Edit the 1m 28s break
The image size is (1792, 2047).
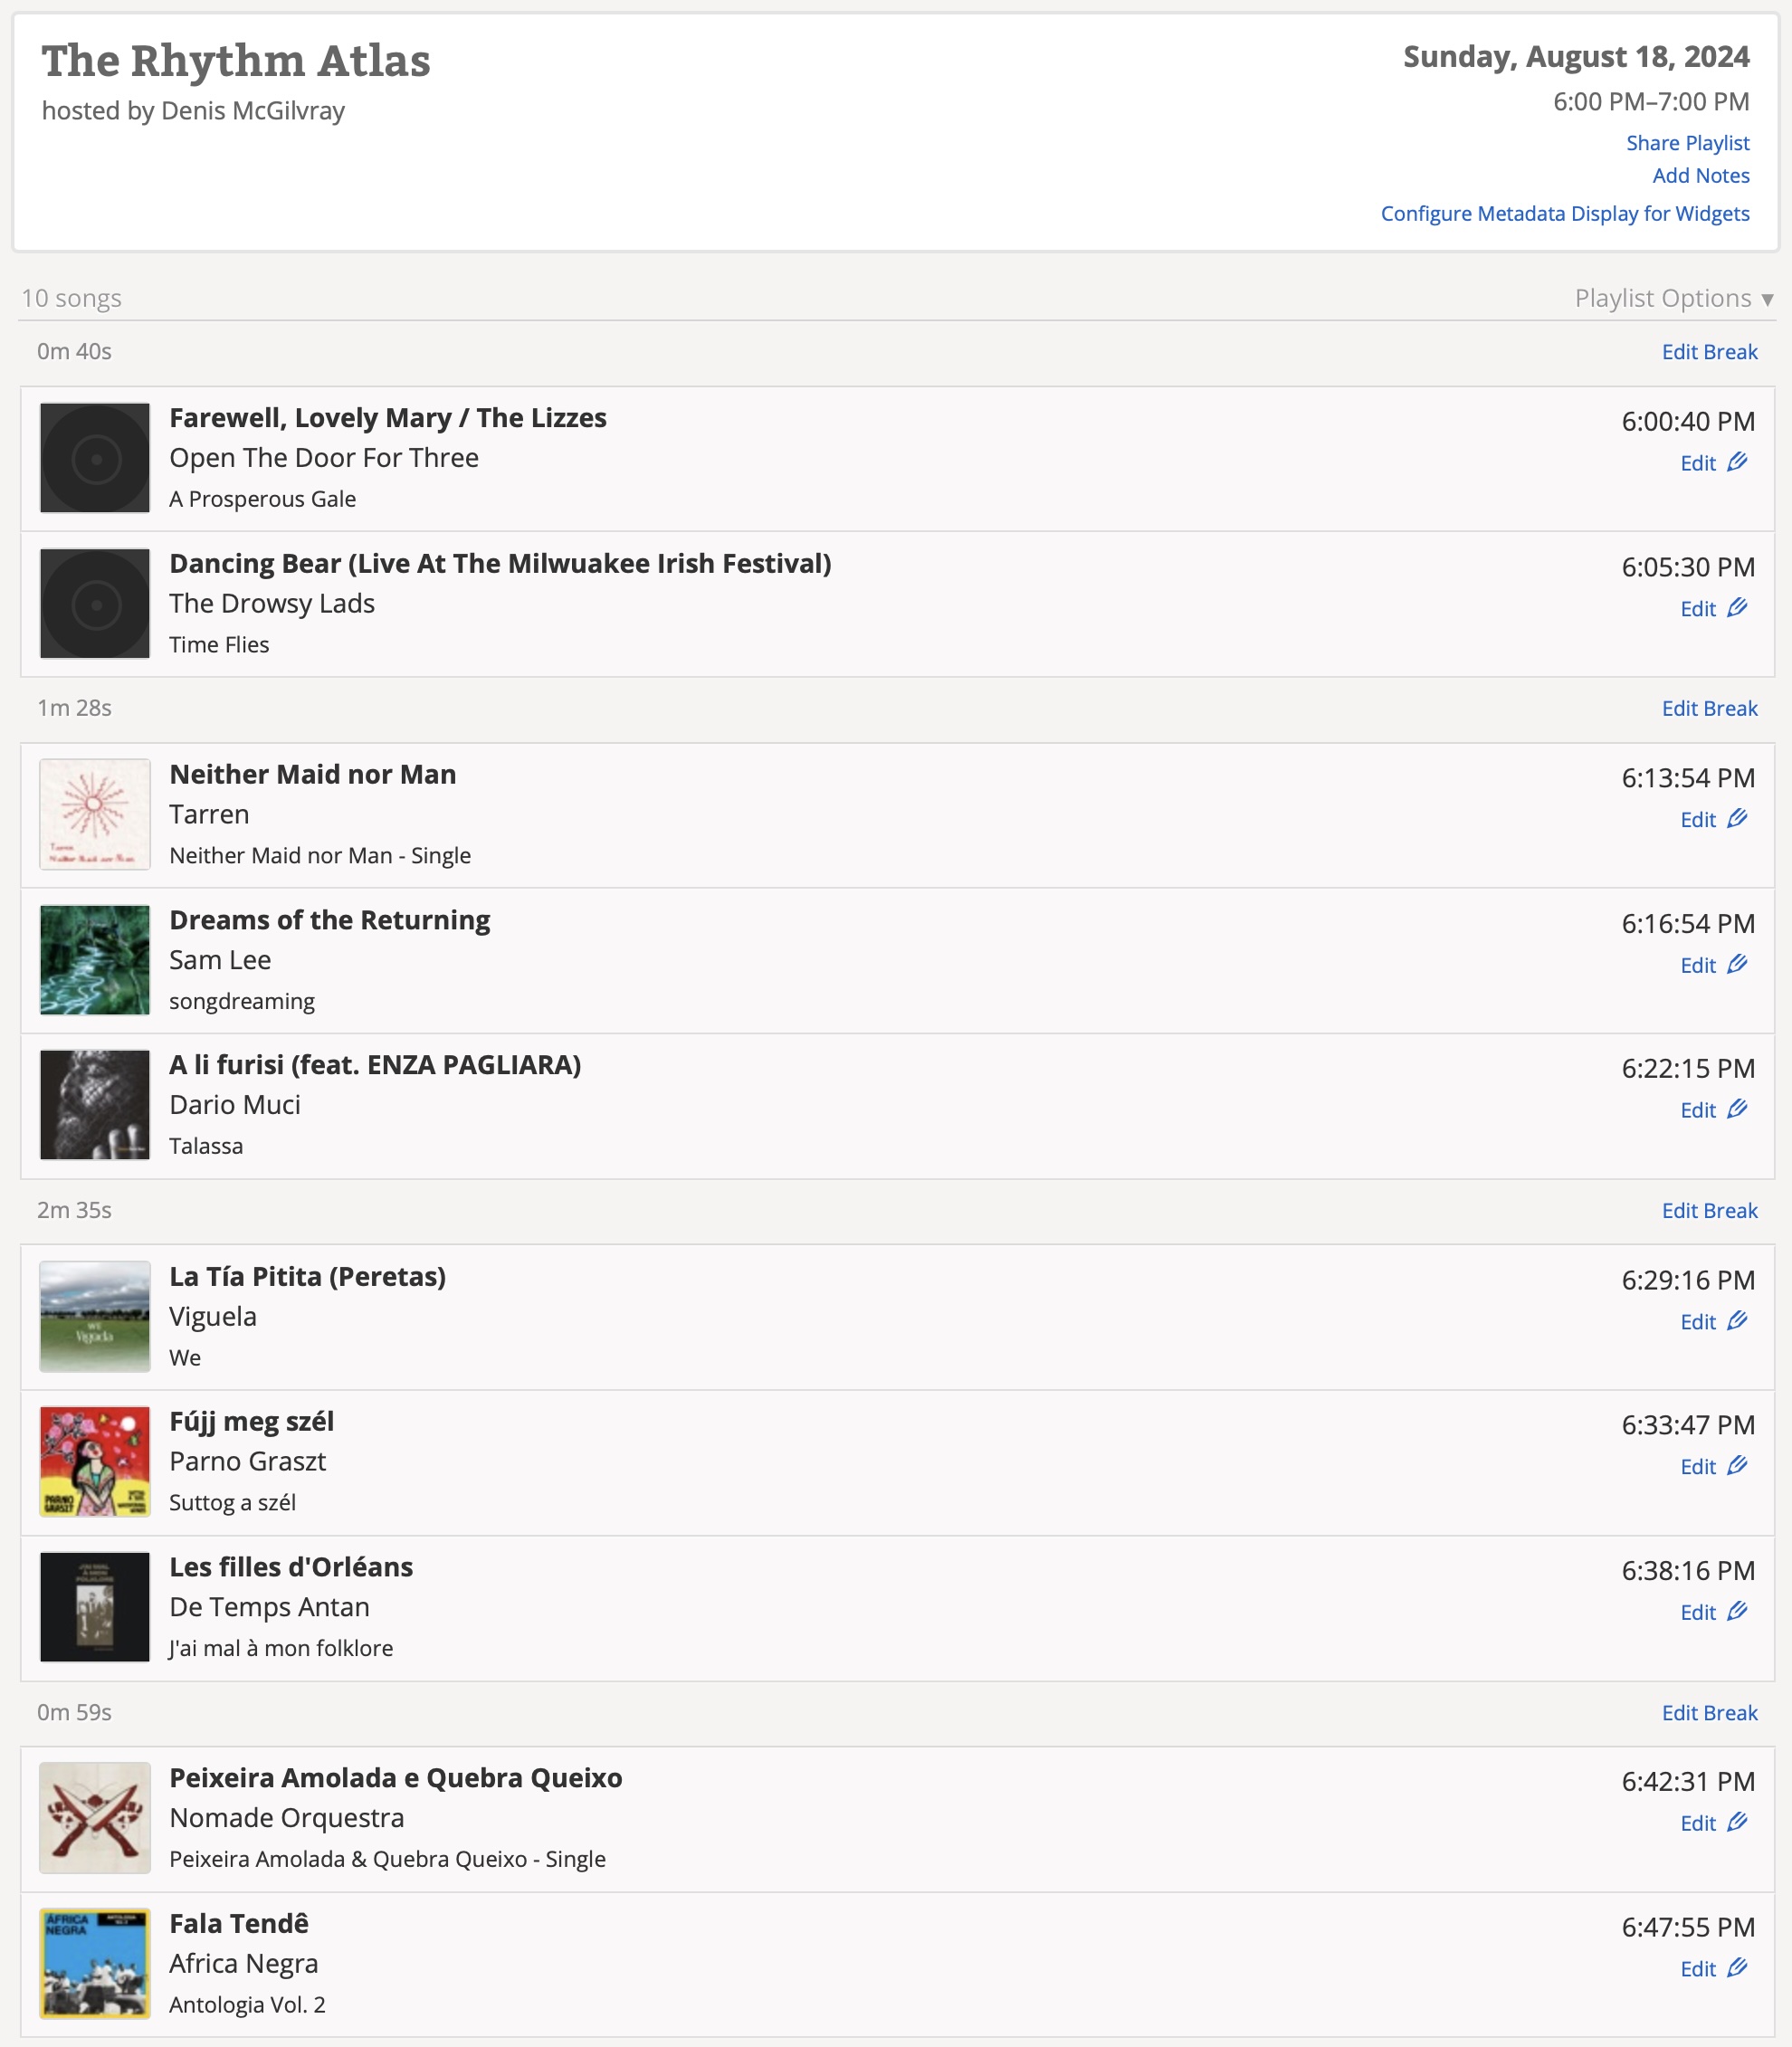click(x=1708, y=708)
